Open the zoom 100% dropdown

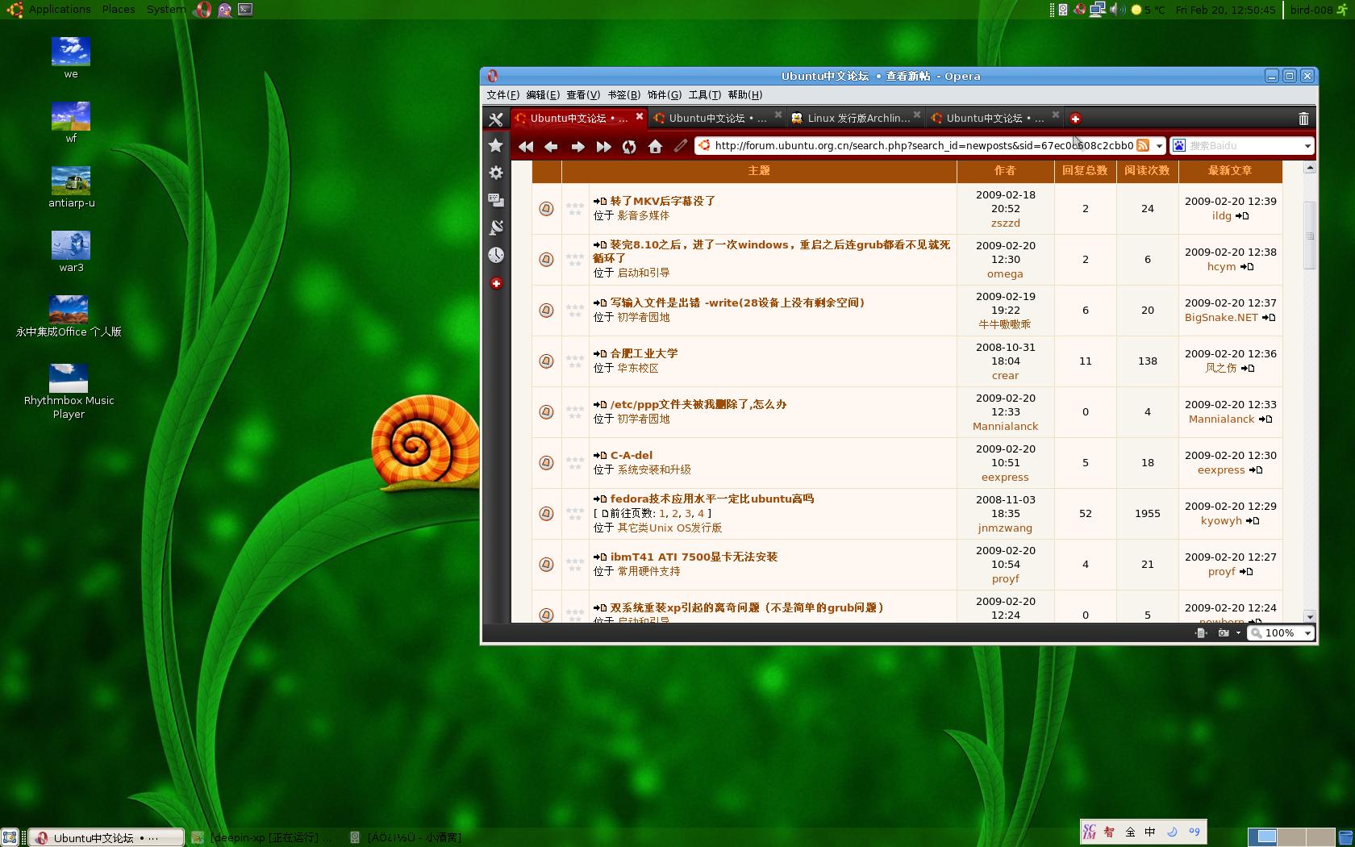coord(1307,633)
